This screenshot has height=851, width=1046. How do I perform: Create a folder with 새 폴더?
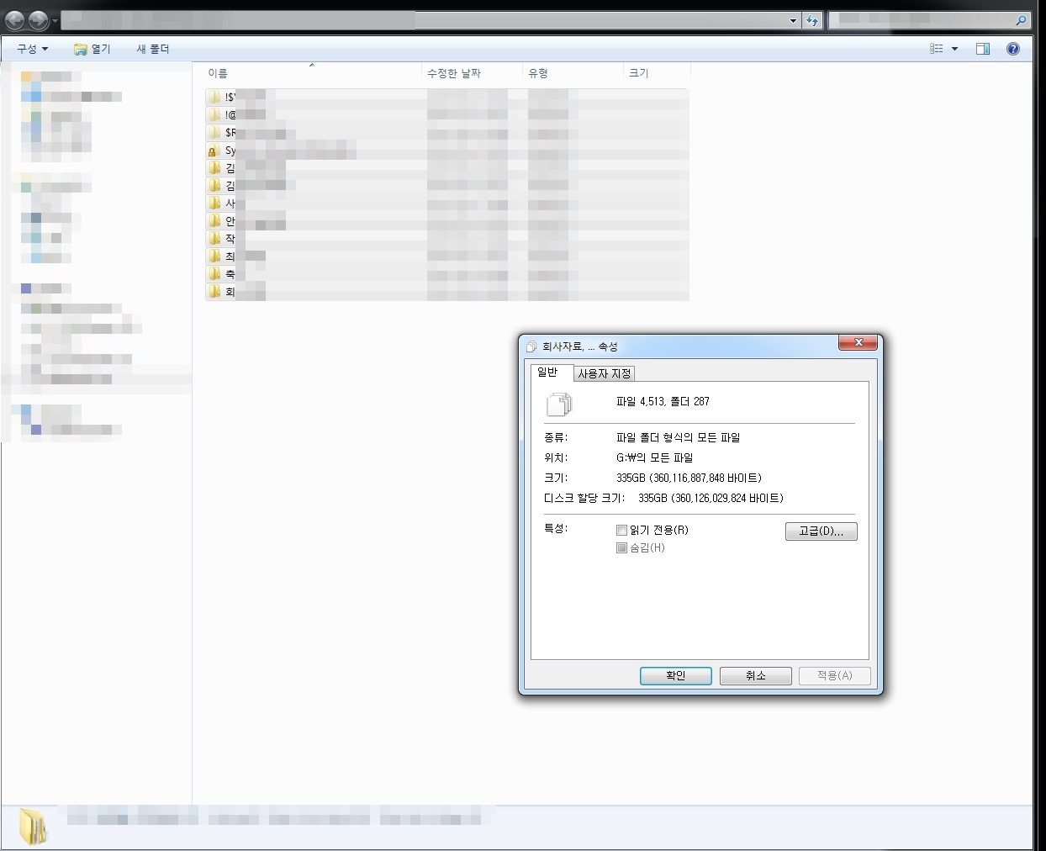[x=153, y=49]
